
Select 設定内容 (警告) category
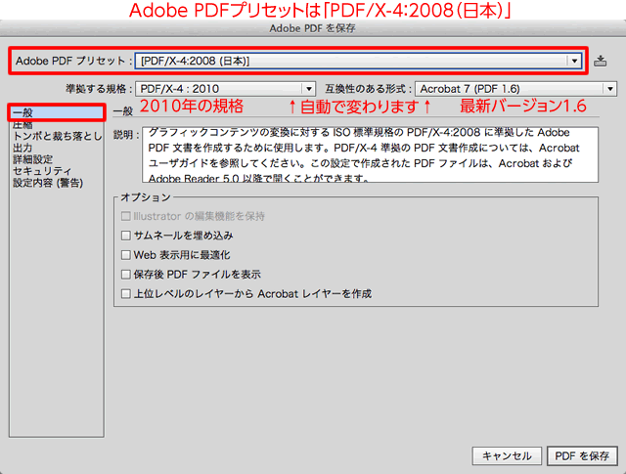pyautogui.click(x=48, y=183)
